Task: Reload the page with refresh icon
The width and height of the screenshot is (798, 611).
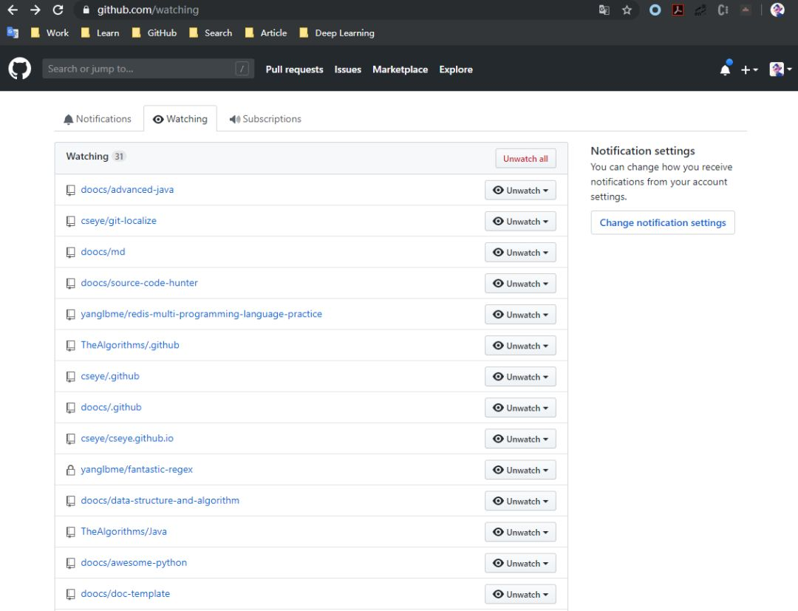Action: tap(58, 10)
